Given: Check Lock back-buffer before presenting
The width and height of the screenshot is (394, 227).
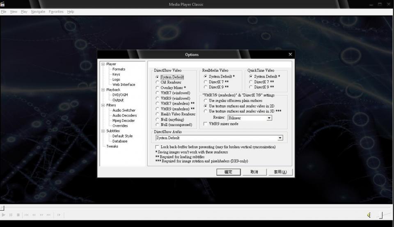Looking at the screenshot, I should click(x=157, y=147).
